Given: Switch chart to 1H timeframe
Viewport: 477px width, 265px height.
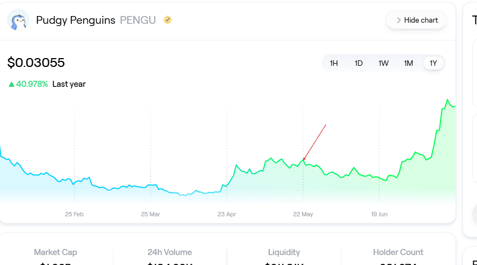Looking at the screenshot, I should [x=334, y=63].
